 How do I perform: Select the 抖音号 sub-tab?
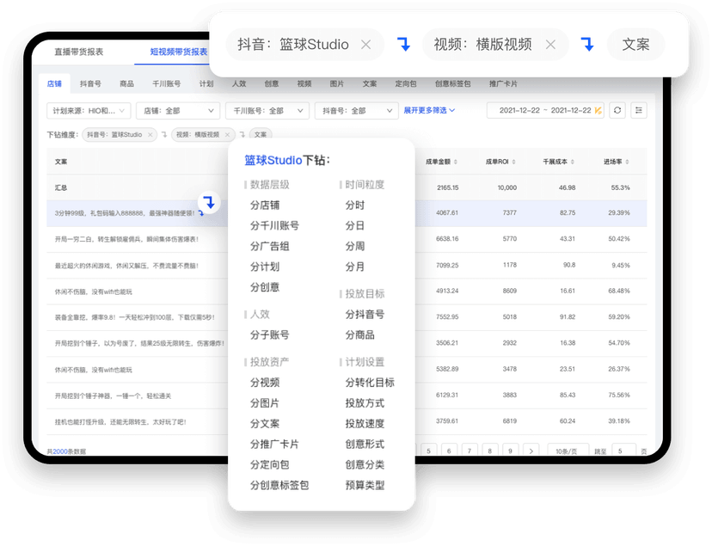click(90, 84)
